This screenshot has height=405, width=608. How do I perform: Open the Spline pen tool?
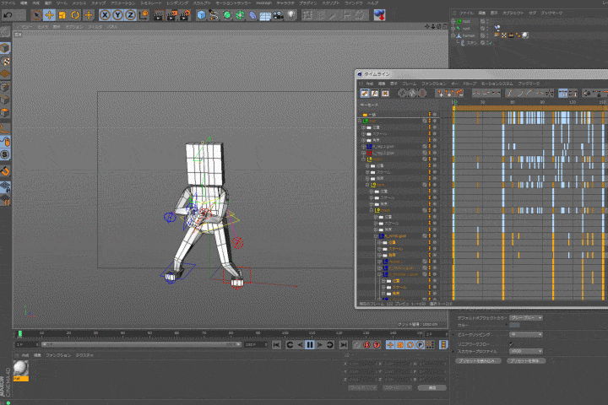(214, 15)
